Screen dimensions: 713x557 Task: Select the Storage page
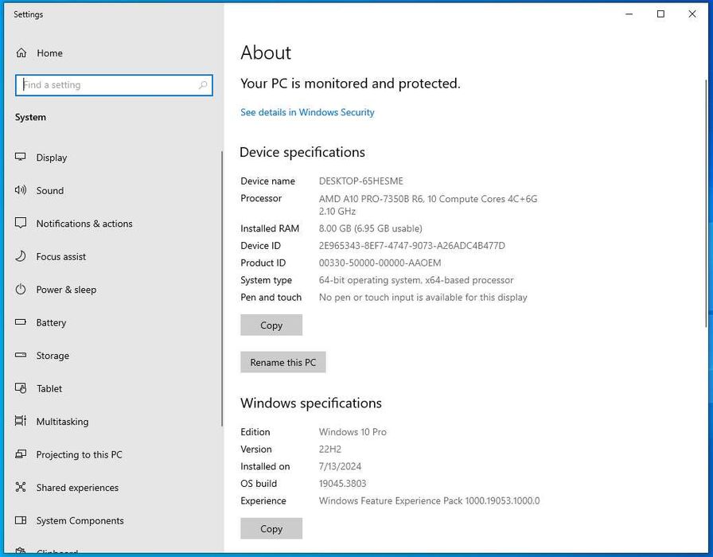(x=114, y=356)
